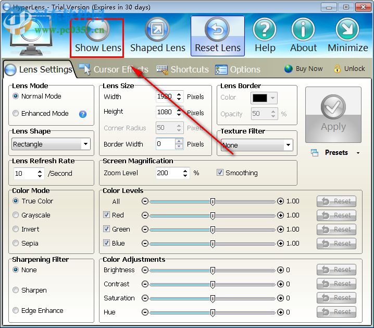
Task: Decrease Green level with minus icon
Action: pos(145,229)
